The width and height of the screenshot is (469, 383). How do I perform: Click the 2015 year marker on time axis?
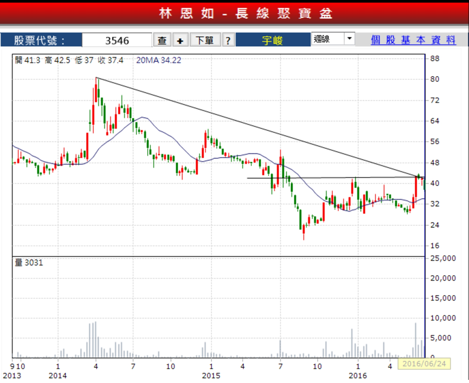[211, 375]
